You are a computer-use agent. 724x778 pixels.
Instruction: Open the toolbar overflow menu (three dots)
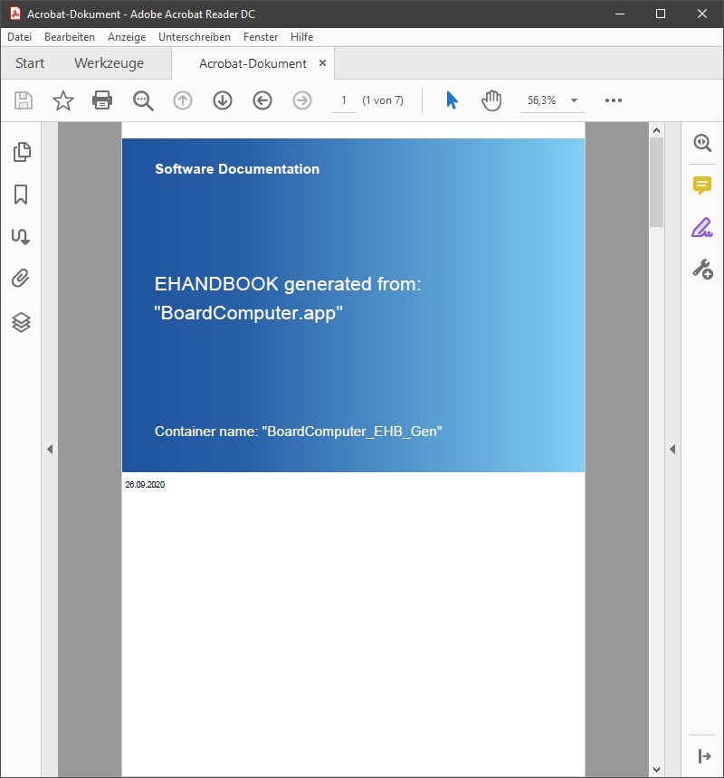point(613,100)
